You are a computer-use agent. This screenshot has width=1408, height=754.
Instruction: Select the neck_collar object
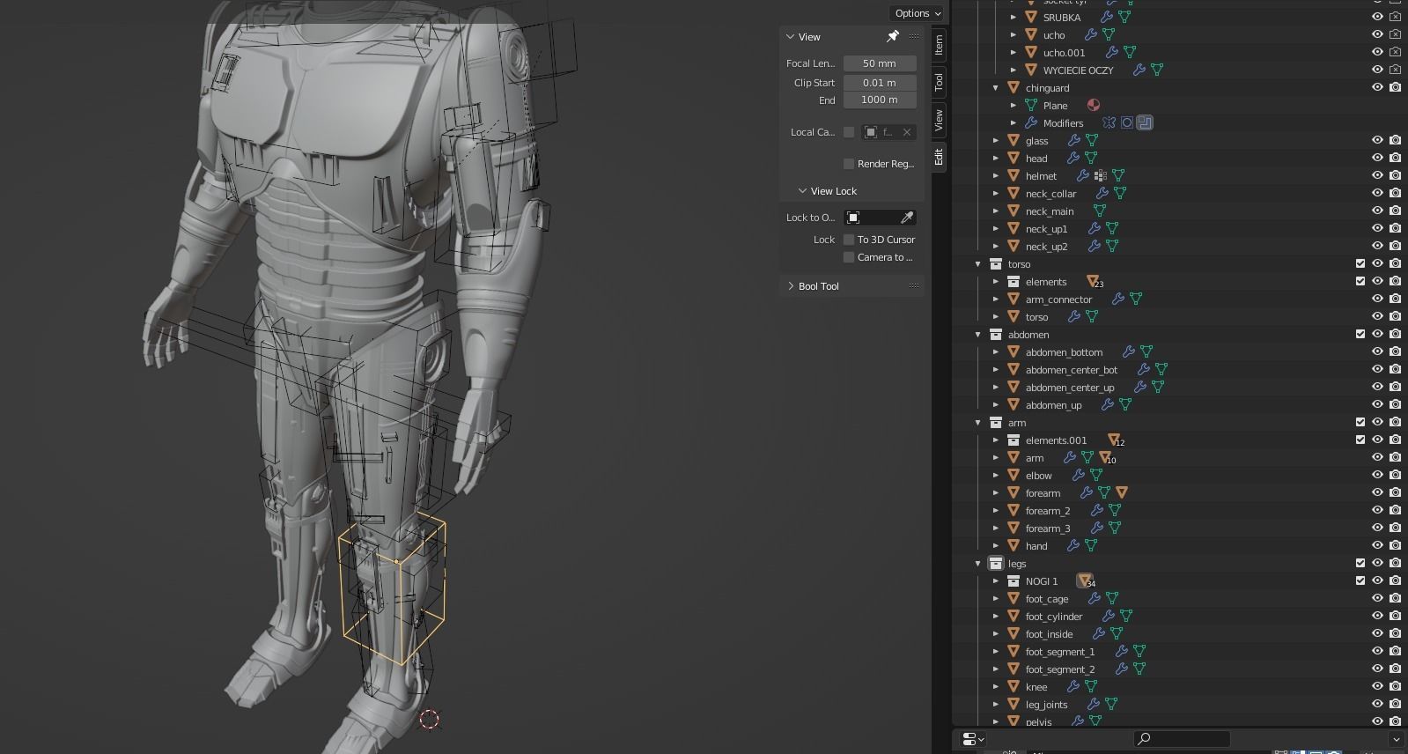pos(1050,194)
